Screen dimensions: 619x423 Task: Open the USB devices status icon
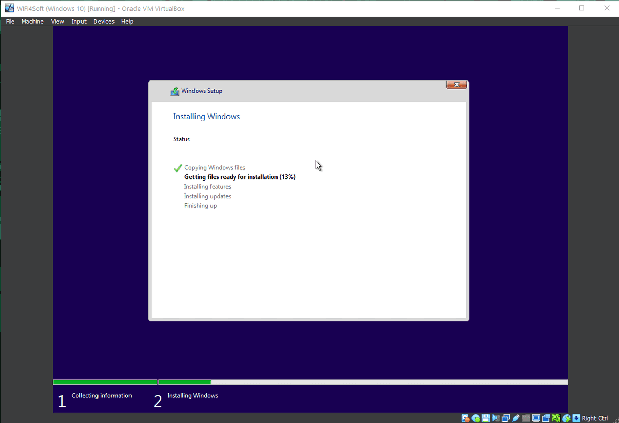[516, 418]
